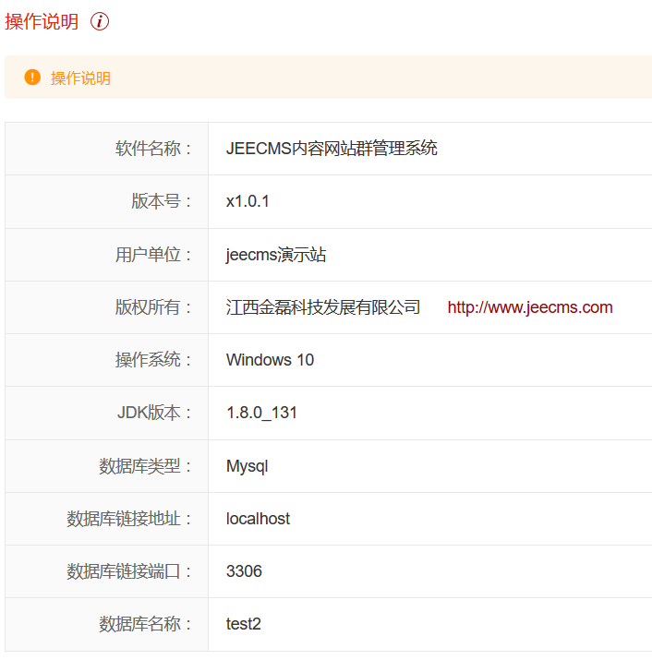Click the orange 操作说明 banner text
Screen dimensions: 652x672
point(80,78)
